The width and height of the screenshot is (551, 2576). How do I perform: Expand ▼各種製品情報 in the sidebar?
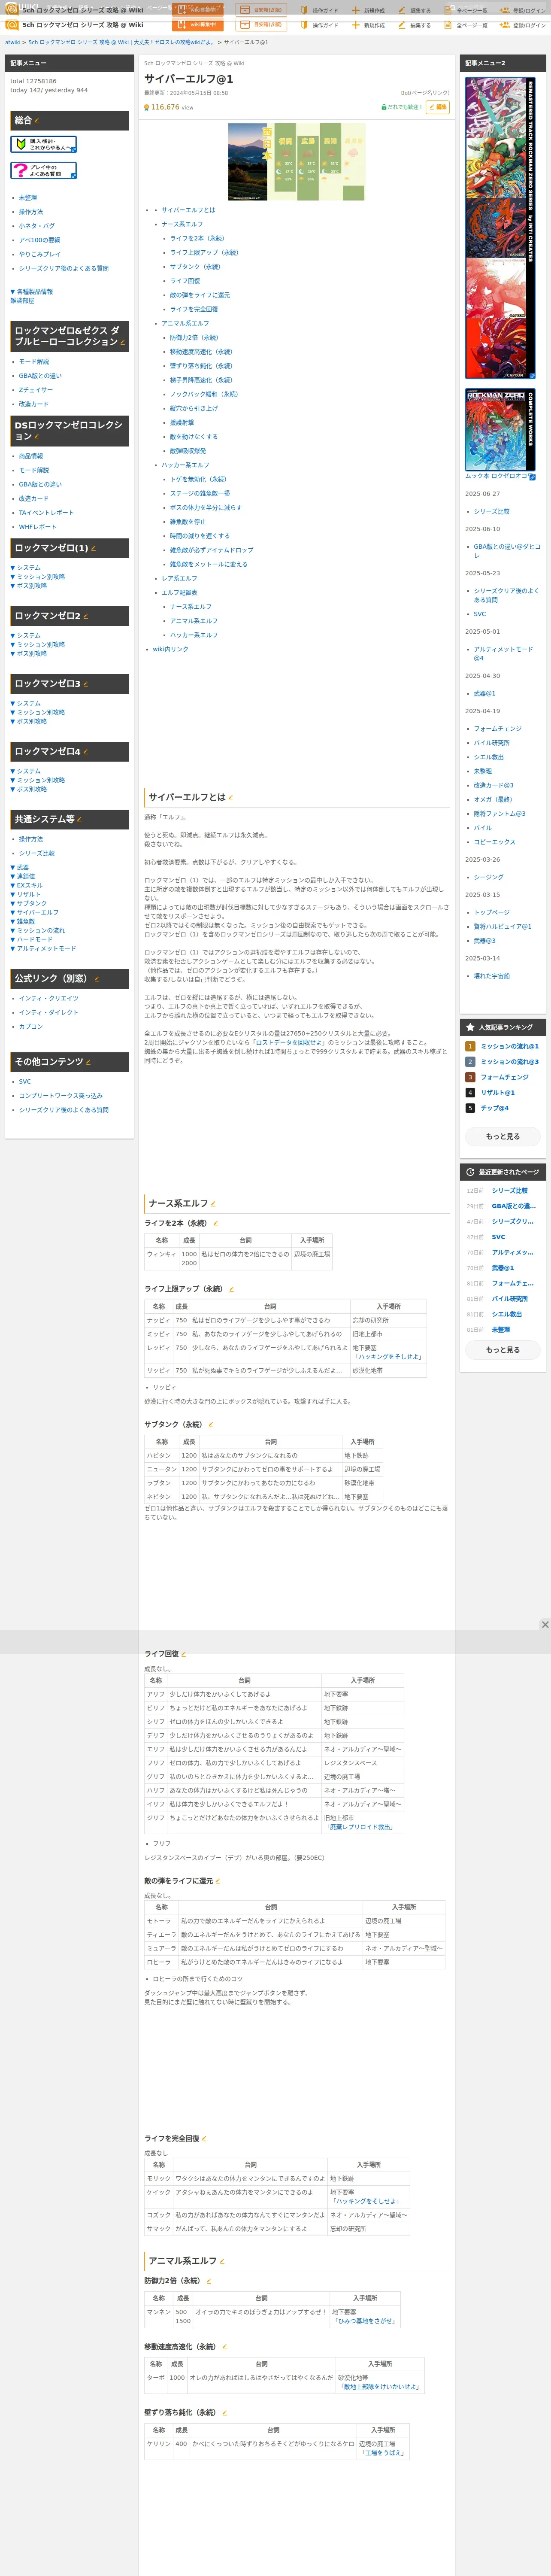pos(32,292)
